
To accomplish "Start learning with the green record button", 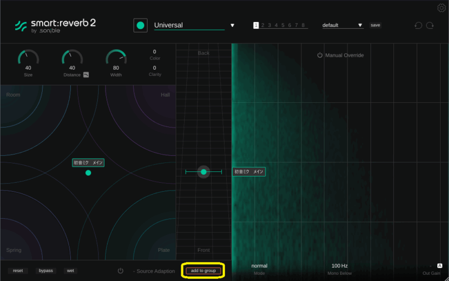I will (x=140, y=25).
